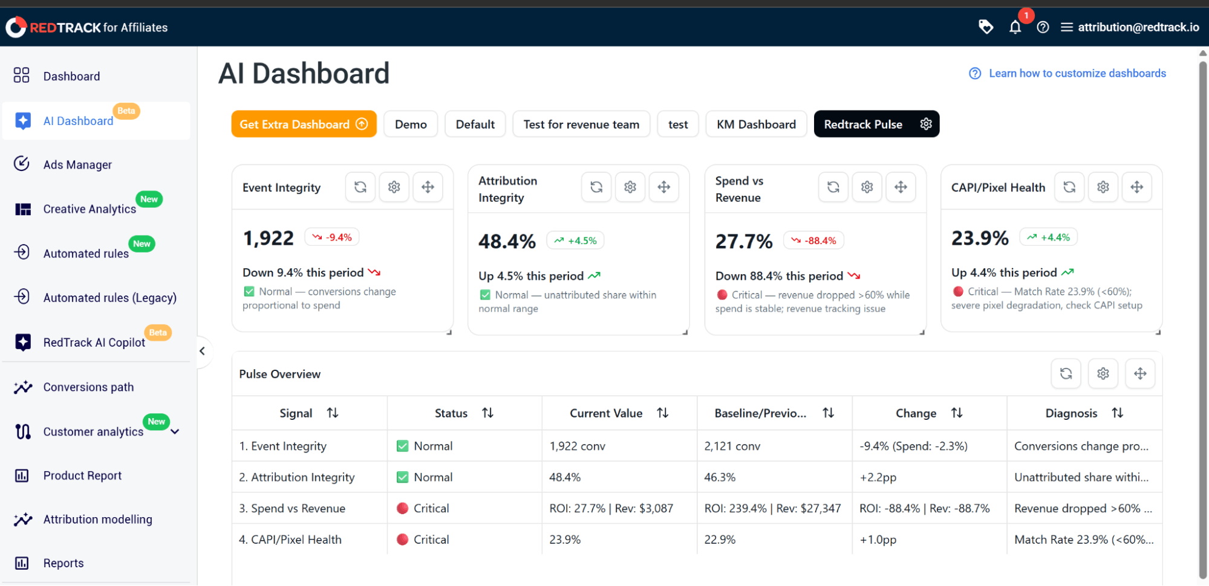
Task: Open Learn how to customize dashboards link
Action: 1067,73
